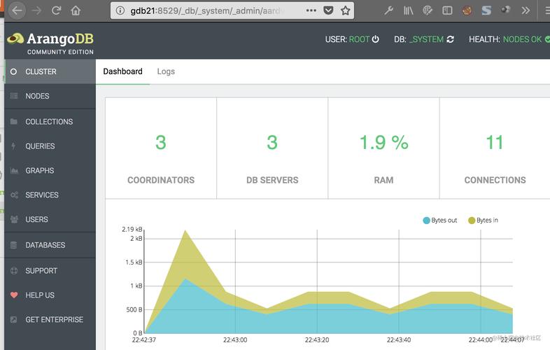Click the GRAPHS chart icon
The width and height of the screenshot is (550, 350).
(14, 171)
